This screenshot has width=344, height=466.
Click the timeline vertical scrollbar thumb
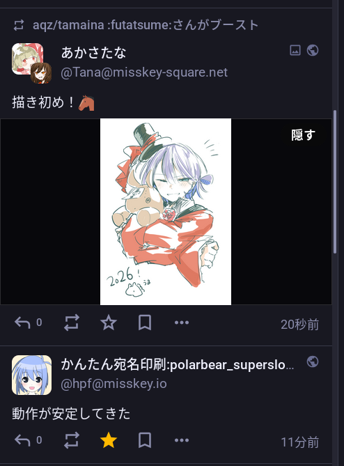click(x=335, y=182)
